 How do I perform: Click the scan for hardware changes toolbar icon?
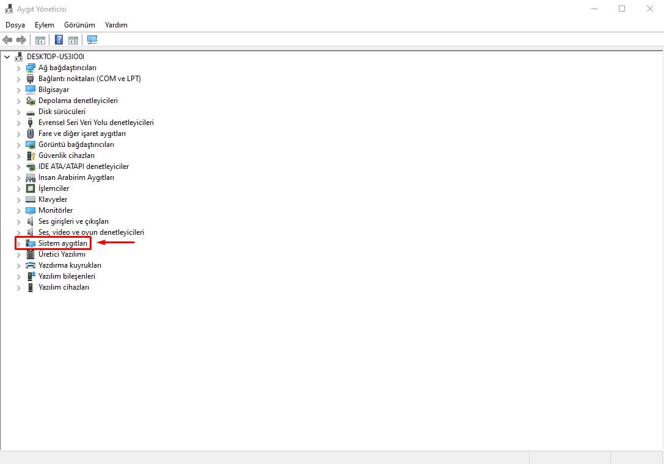pyautogui.click(x=92, y=40)
